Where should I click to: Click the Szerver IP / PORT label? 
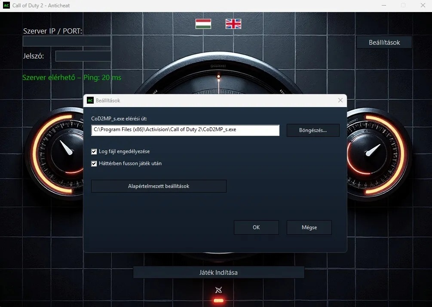click(x=52, y=31)
